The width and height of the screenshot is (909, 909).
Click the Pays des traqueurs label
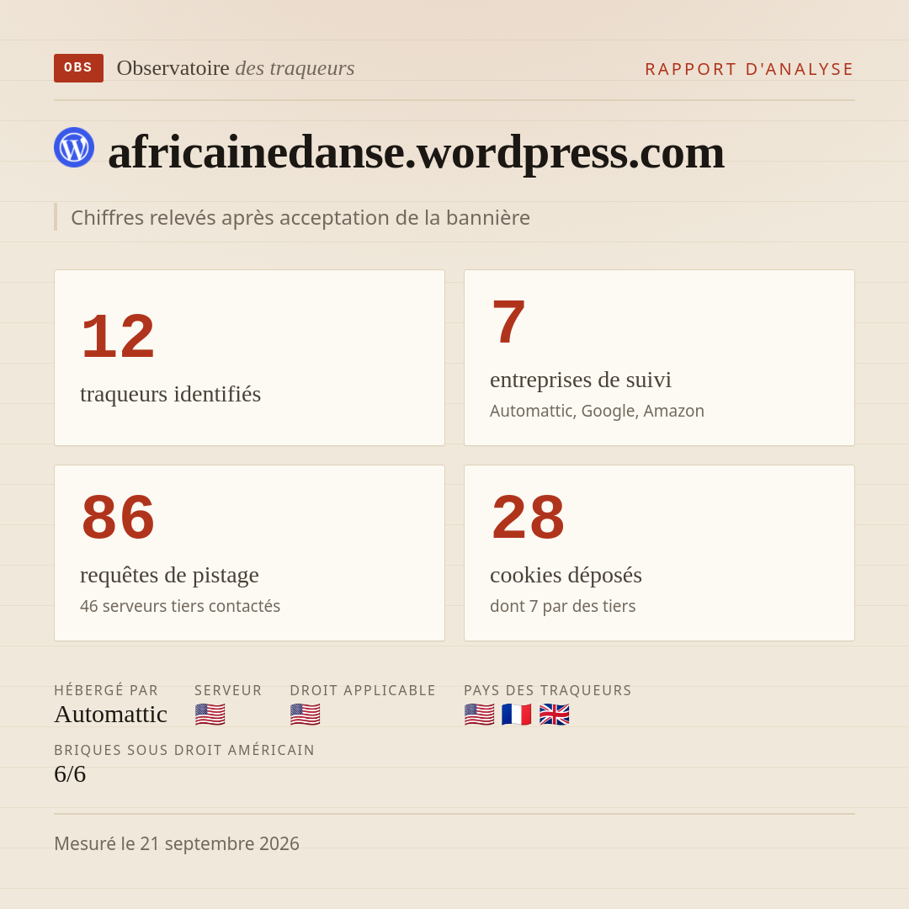tap(548, 690)
